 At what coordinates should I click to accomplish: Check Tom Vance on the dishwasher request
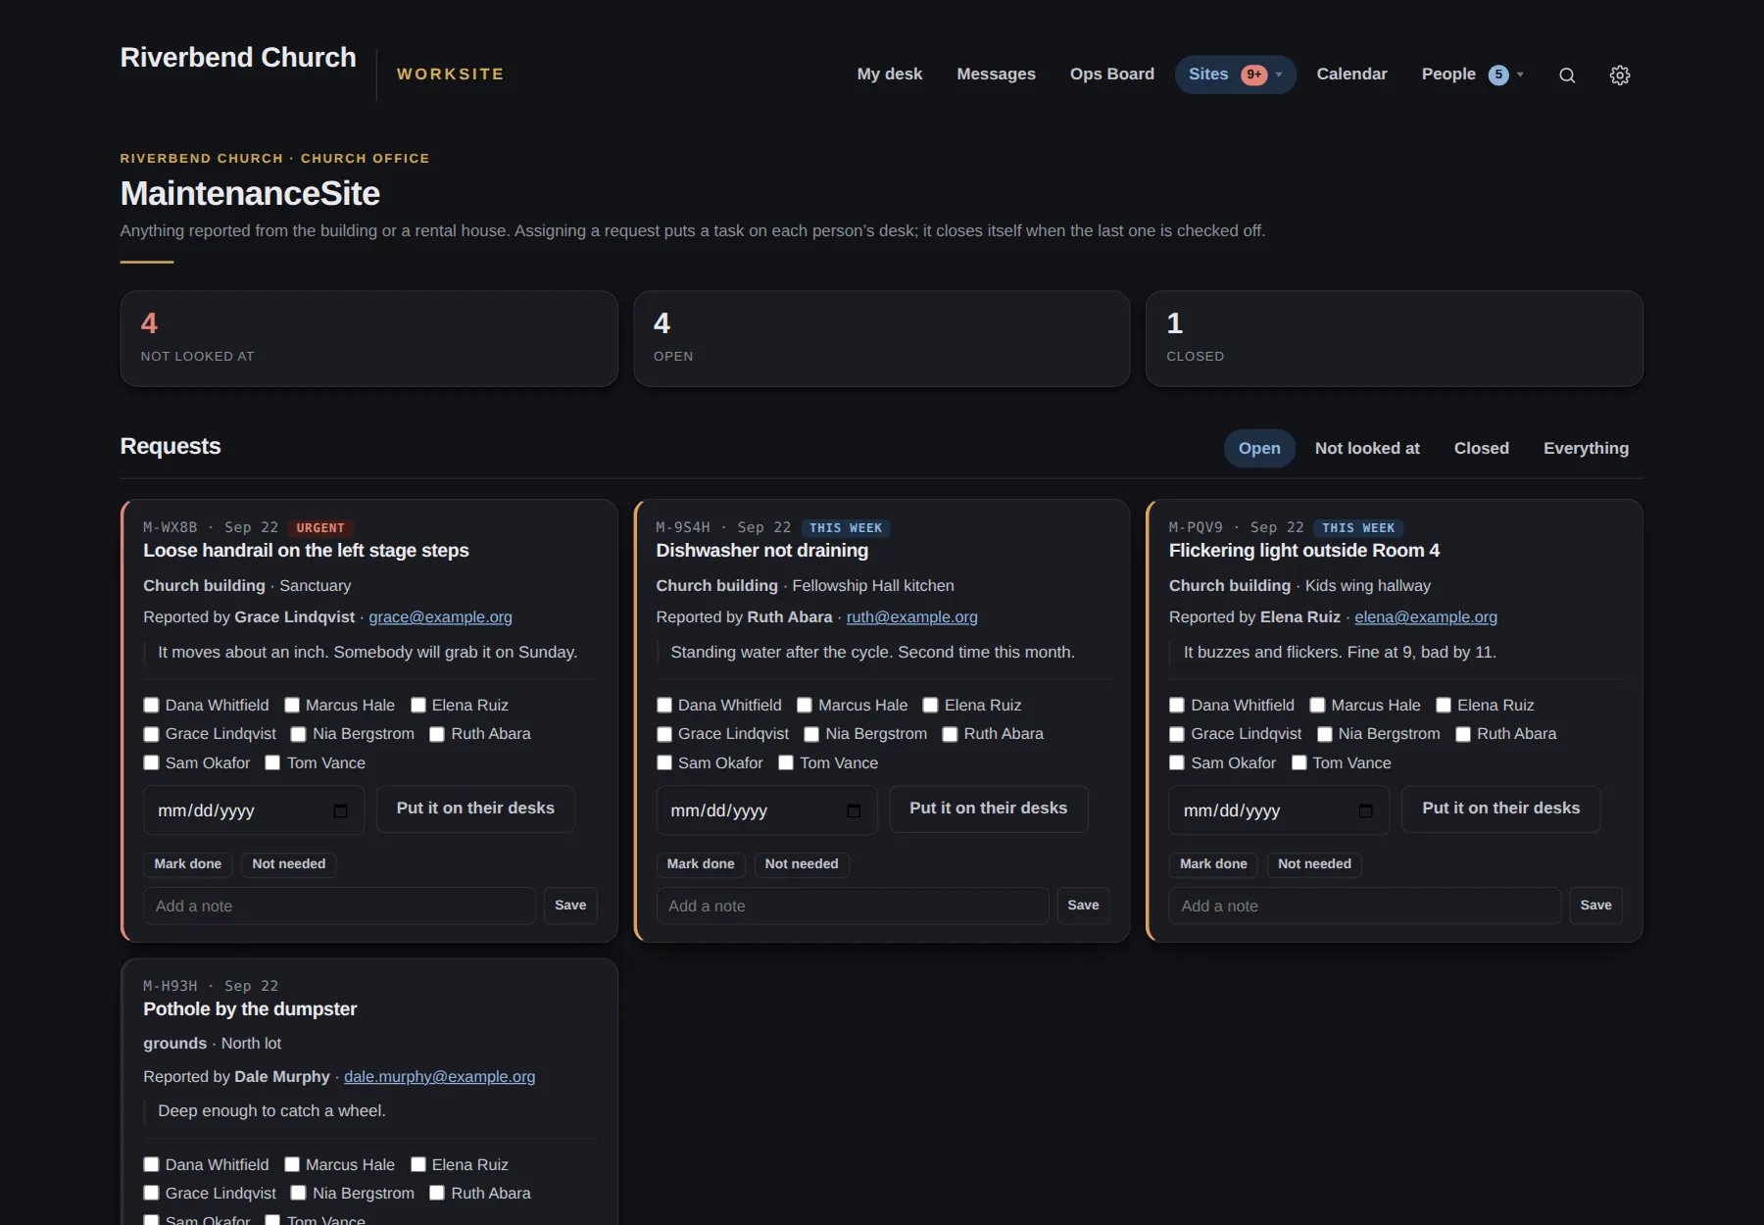[x=786, y=762]
